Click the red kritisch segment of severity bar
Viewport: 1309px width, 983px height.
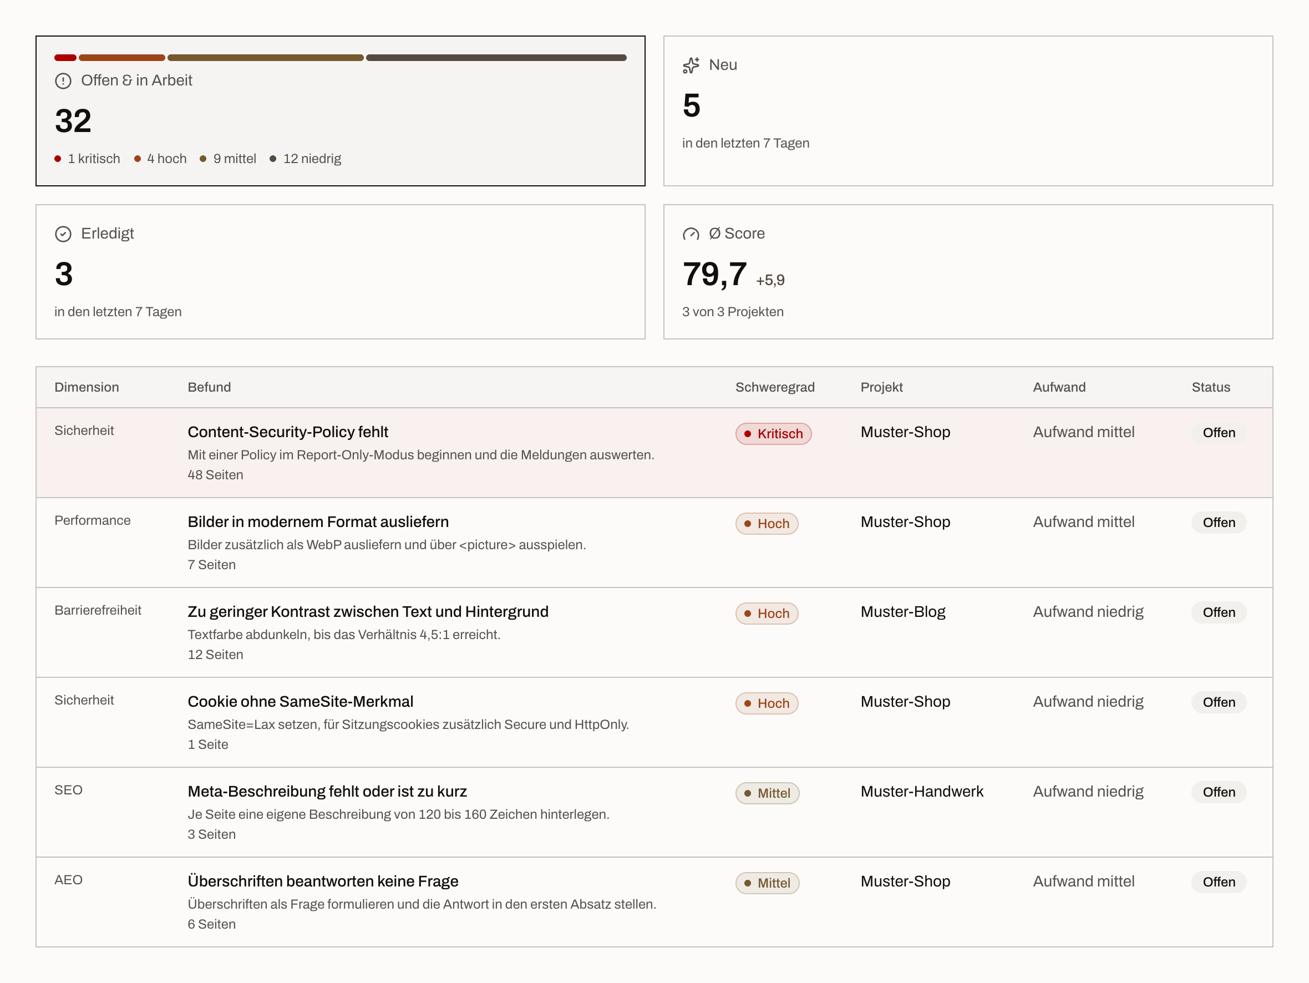point(65,58)
